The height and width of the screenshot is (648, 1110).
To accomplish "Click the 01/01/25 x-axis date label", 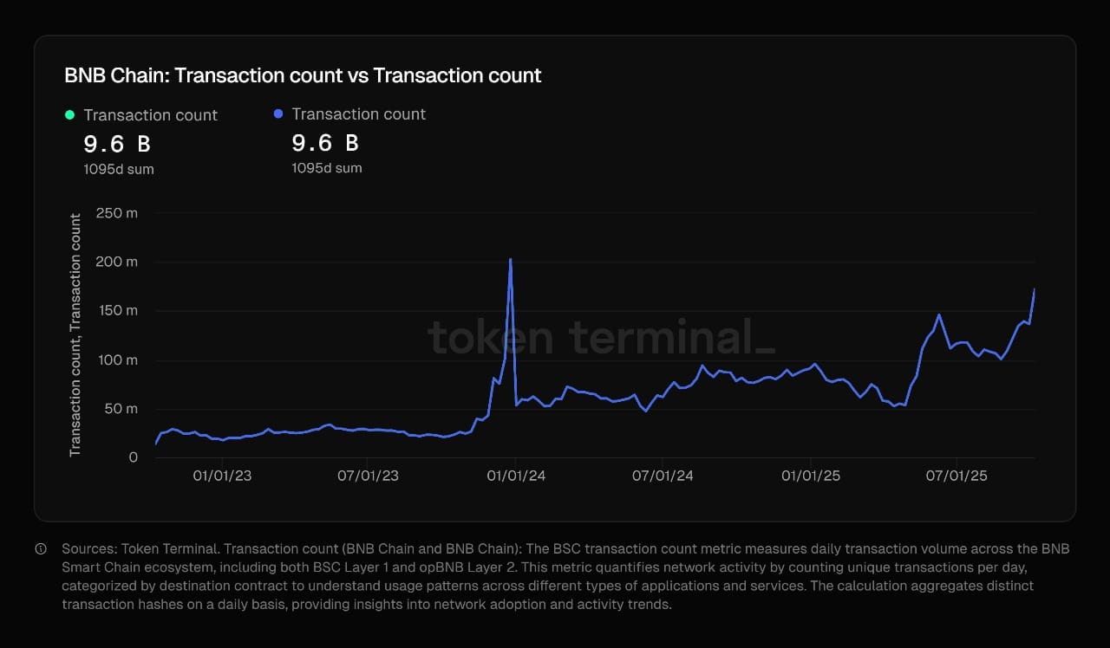I will click(x=811, y=476).
